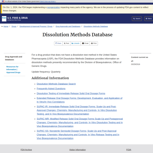Open Drug Approvals and Databases breadcrumb
The image size is (153, 153).
click(68, 27)
